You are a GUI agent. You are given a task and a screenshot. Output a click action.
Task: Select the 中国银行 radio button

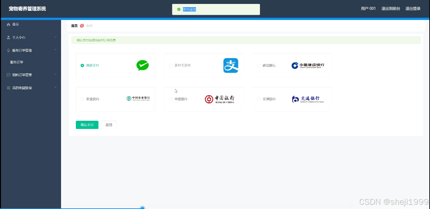coord(170,99)
